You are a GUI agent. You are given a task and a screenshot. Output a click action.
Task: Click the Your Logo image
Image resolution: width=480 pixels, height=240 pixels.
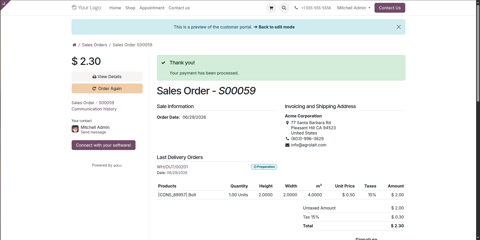click(x=86, y=8)
